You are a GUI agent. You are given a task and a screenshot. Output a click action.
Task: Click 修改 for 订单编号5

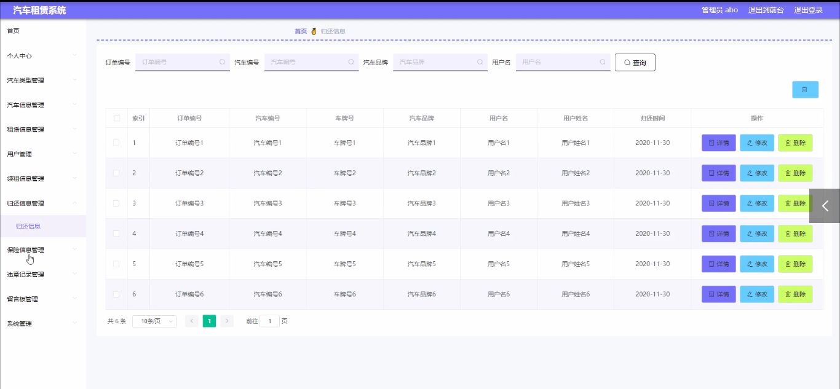[757, 264]
